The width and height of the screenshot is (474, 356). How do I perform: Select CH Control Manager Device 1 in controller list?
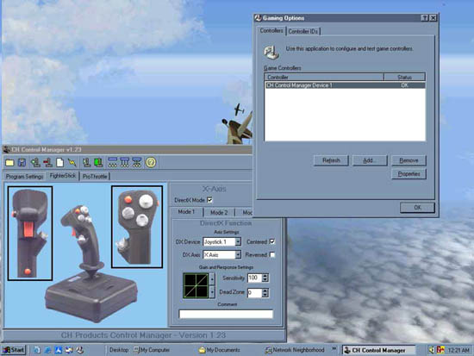coord(345,85)
